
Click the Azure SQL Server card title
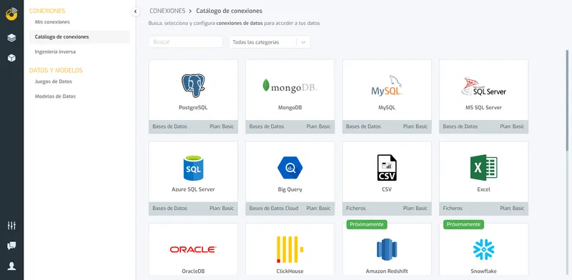(193, 189)
